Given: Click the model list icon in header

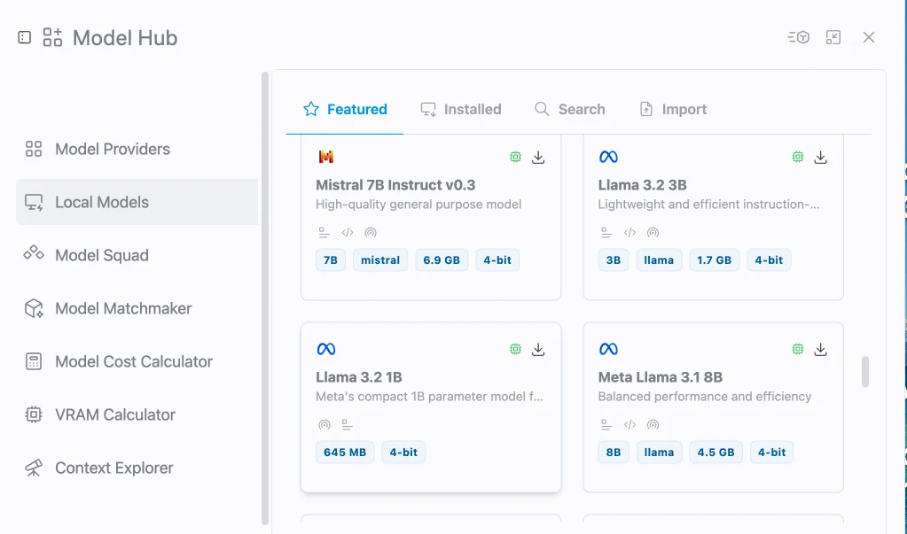Looking at the screenshot, I should click(x=798, y=37).
